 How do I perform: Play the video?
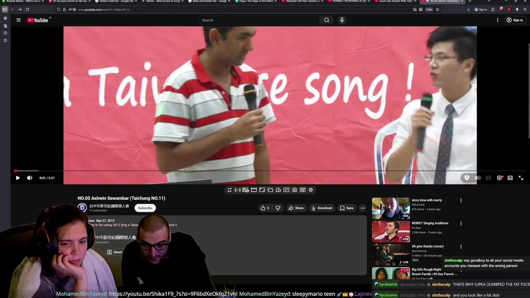[18, 178]
